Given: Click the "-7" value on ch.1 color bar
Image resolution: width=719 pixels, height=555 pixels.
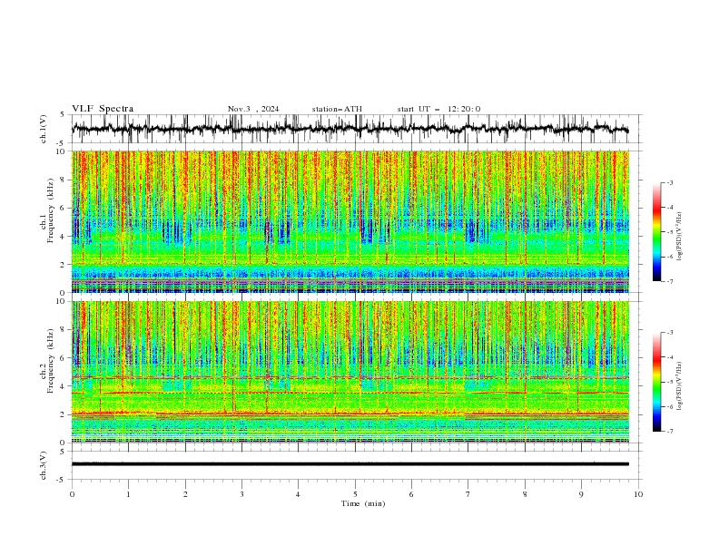Looking at the screenshot, I should 670,281.
